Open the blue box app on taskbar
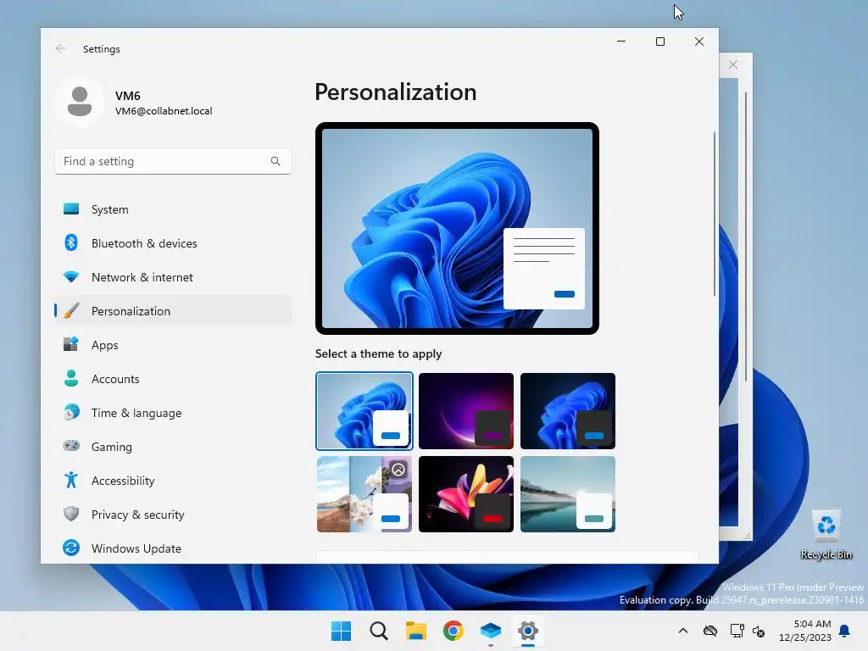 491,631
